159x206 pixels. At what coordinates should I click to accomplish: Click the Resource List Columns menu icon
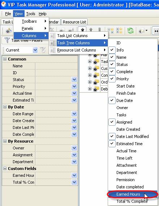[x=53, y=50]
